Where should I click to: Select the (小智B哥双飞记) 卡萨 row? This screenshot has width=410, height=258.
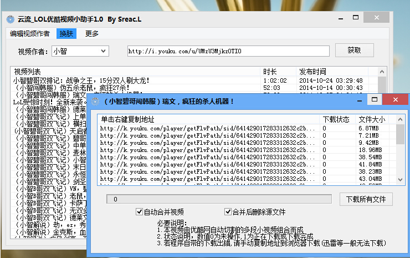[x=49, y=203]
